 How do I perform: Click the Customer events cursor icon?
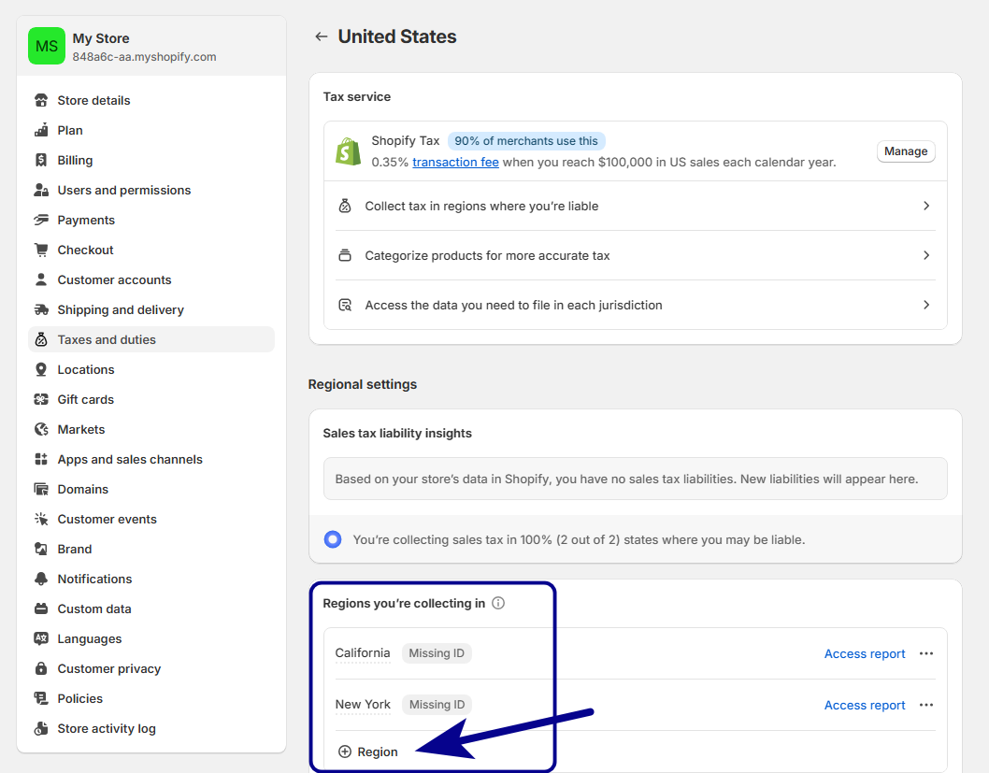point(41,519)
